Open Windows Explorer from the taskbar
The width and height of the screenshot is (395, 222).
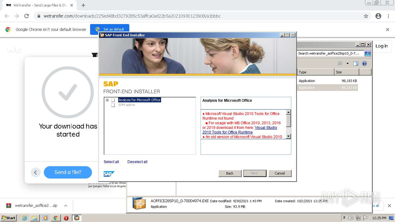click(x=35, y=218)
